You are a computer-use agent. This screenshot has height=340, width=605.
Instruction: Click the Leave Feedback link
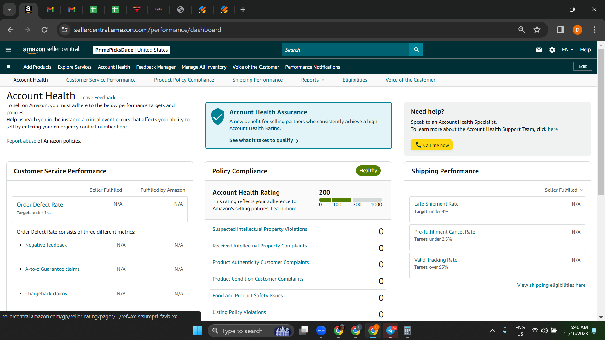tap(98, 98)
